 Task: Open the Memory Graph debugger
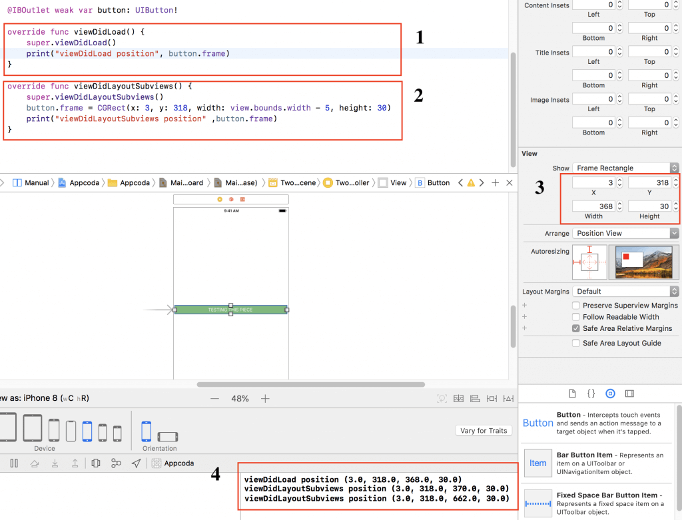tap(115, 463)
